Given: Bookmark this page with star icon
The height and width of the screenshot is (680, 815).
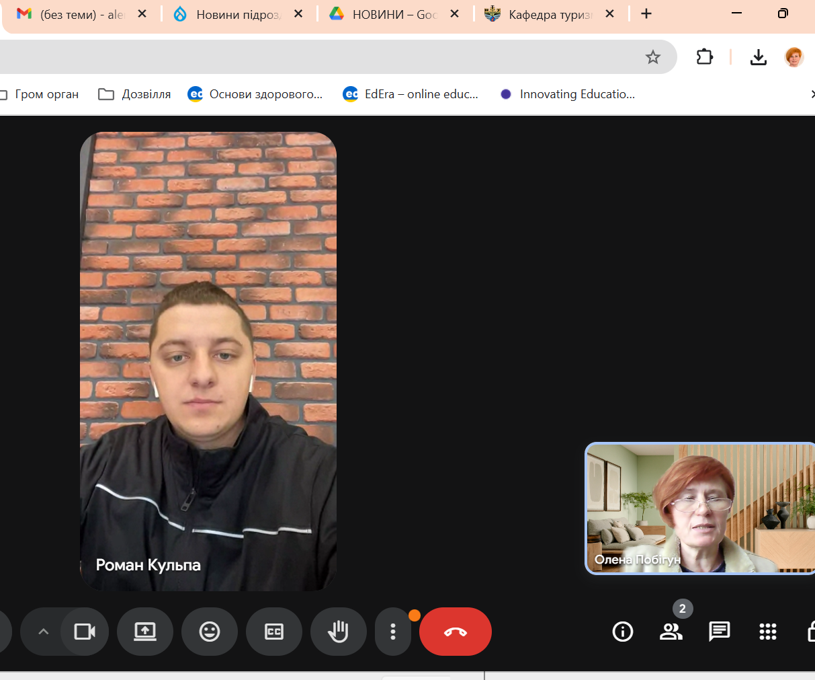Looking at the screenshot, I should click(x=652, y=57).
